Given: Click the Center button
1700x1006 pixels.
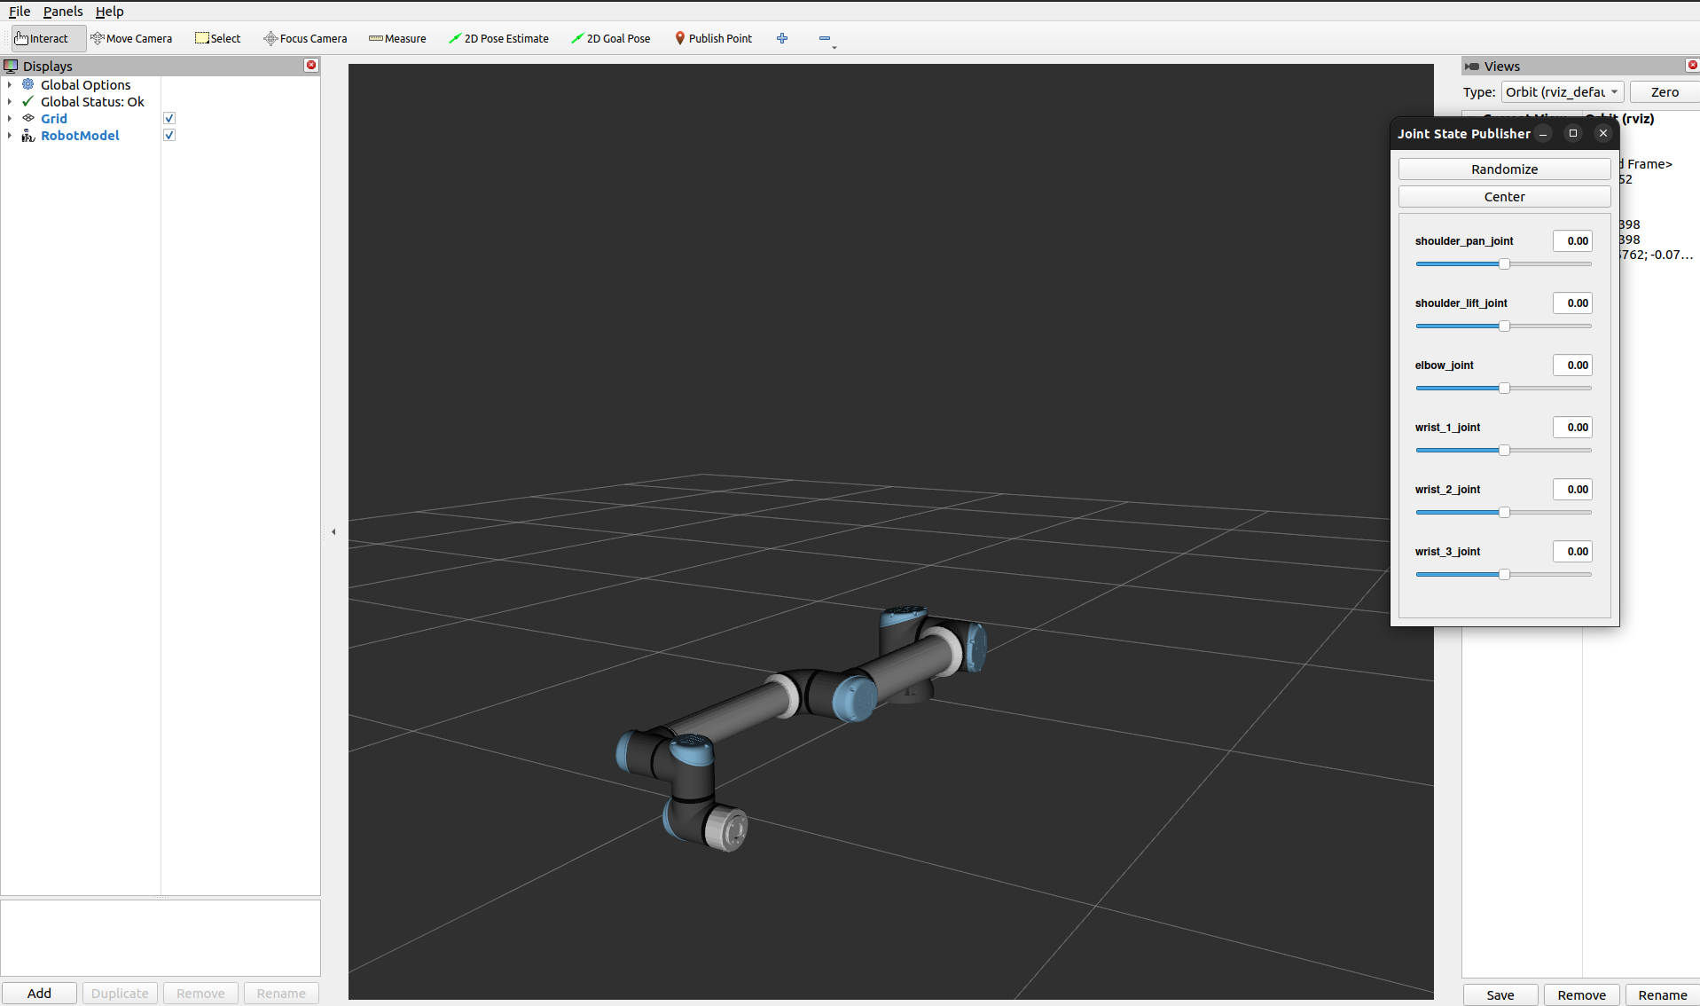Looking at the screenshot, I should (1504, 197).
